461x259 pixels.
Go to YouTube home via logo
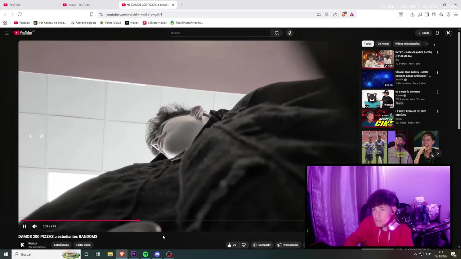pos(24,33)
